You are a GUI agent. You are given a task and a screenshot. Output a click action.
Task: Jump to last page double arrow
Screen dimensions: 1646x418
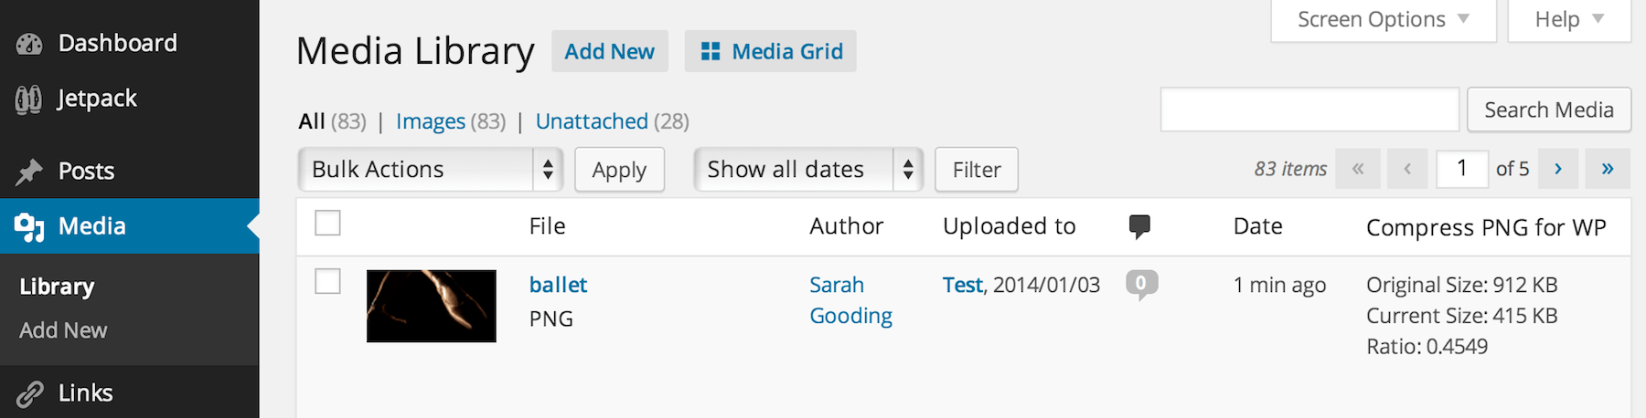tap(1608, 169)
